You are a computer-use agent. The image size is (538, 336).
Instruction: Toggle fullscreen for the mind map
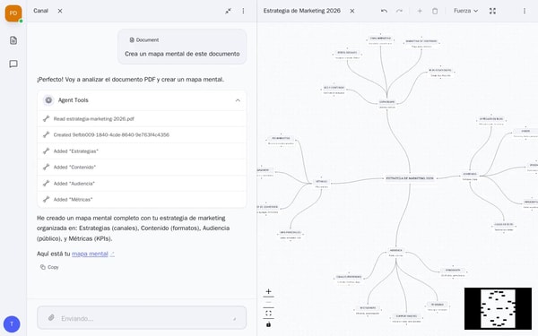tap(492, 11)
